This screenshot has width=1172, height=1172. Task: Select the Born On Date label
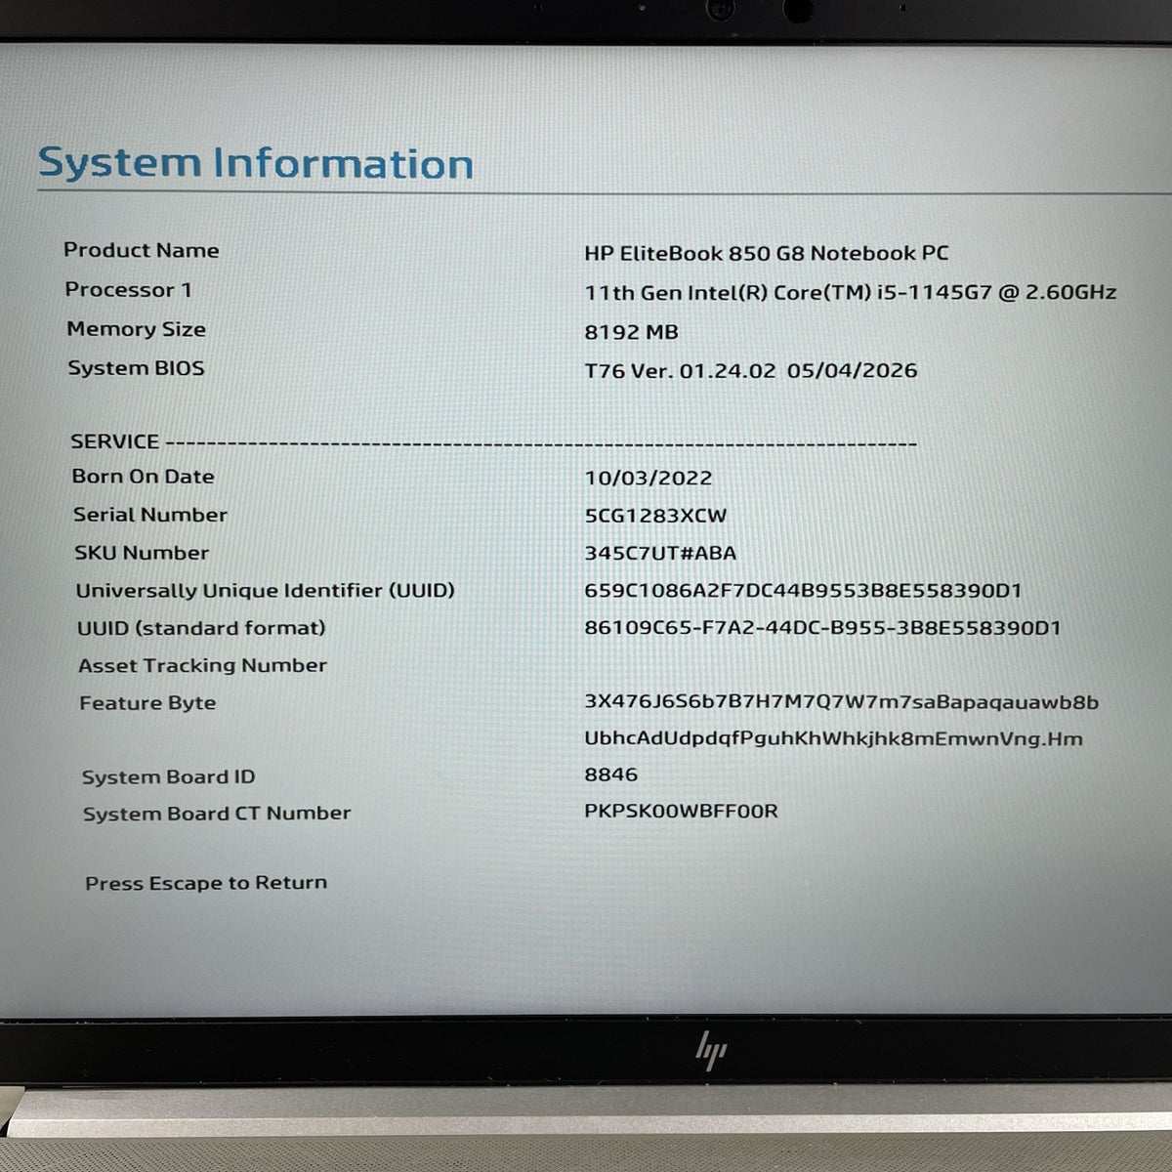pyautogui.click(x=143, y=477)
